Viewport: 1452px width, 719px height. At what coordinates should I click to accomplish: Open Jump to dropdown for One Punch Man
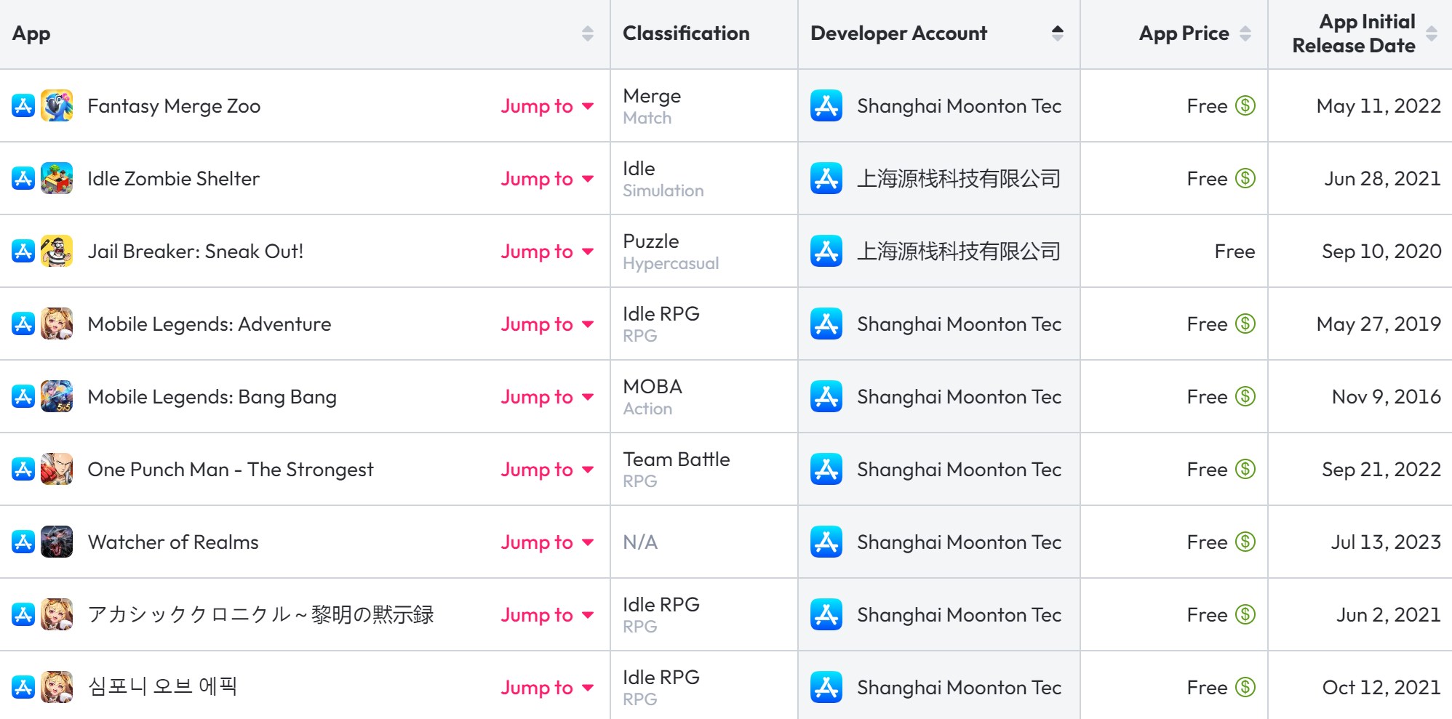(x=547, y=470)
